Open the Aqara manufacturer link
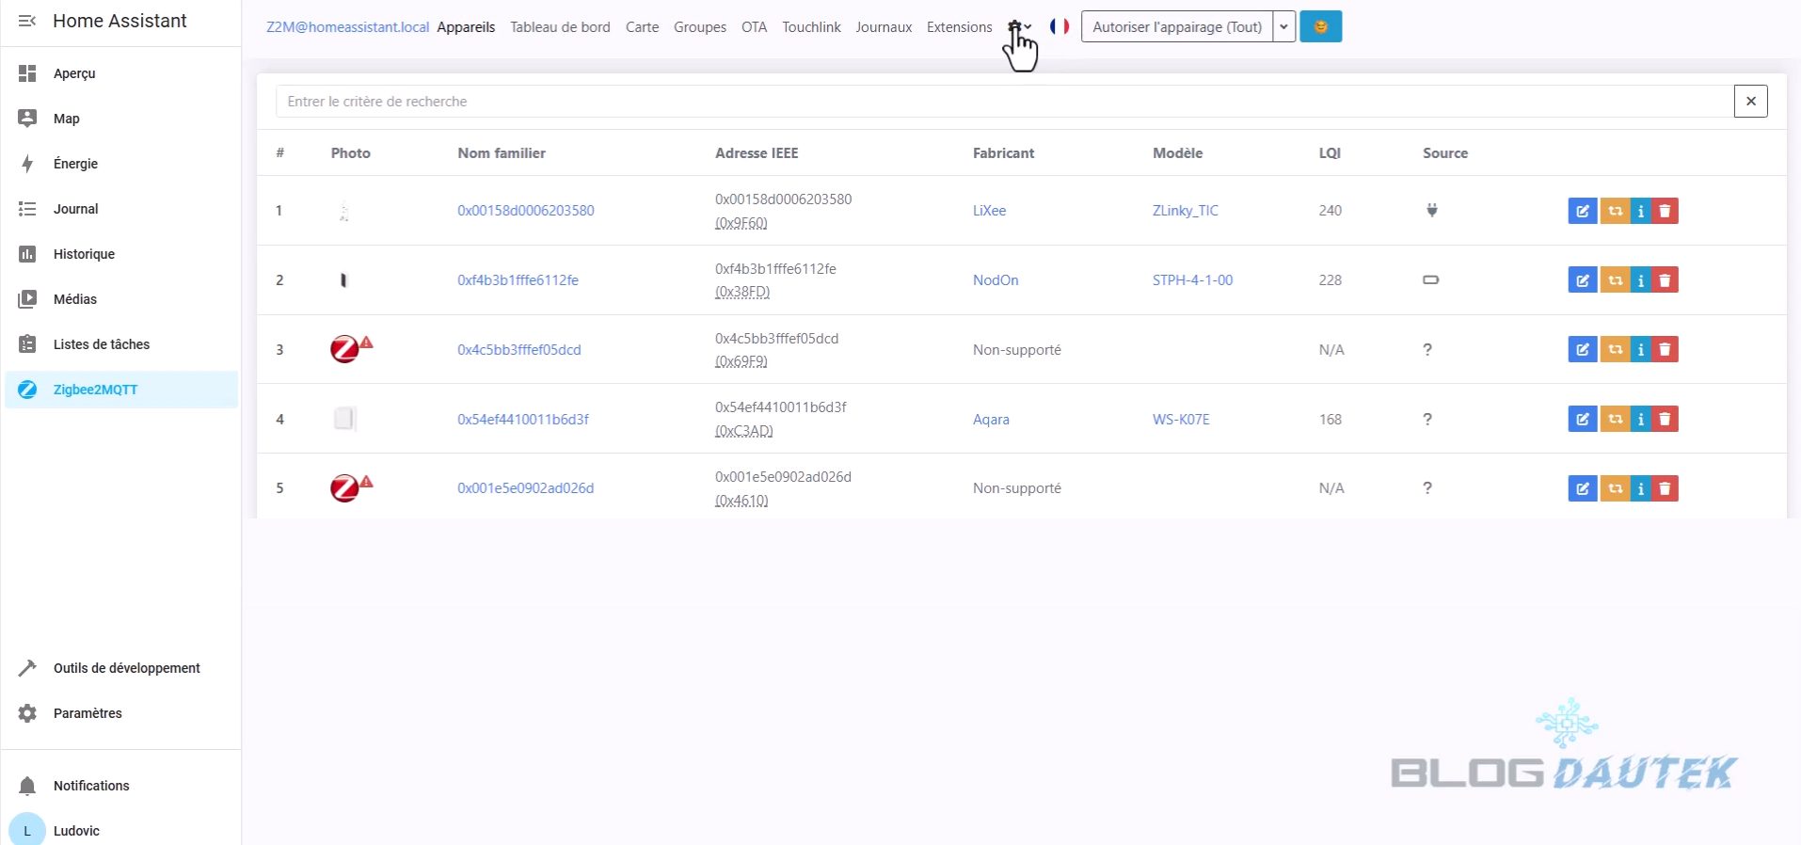1801x845 pixels. (990, 420)
